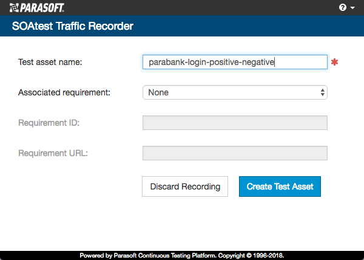
Task: Click the disabled Requirement URL field
Action: (235, 153)
